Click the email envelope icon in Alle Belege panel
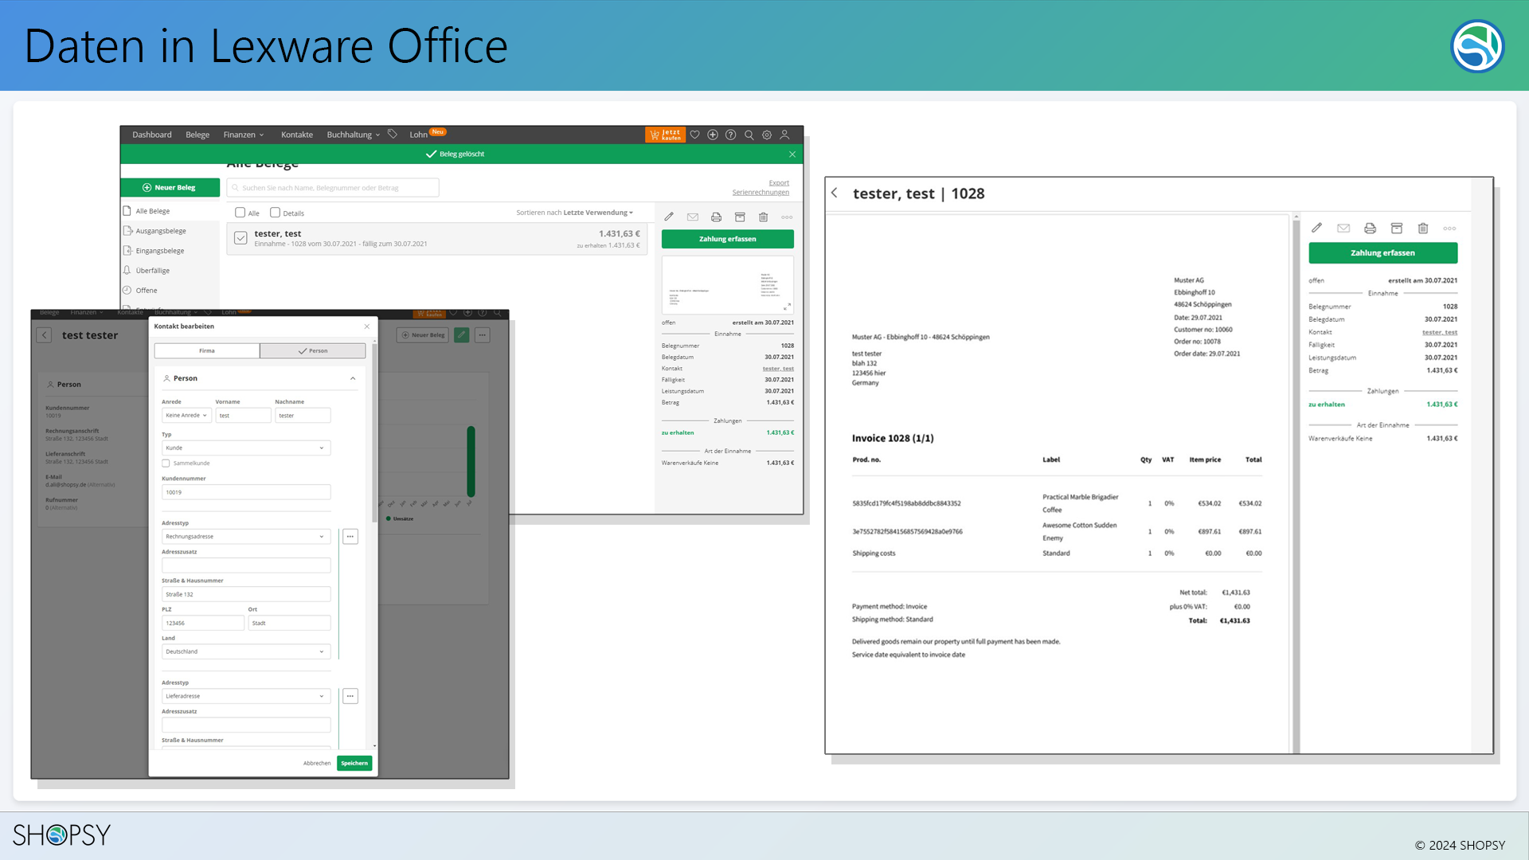Screen dimensions: 1529x860 [x=693, y=217]
